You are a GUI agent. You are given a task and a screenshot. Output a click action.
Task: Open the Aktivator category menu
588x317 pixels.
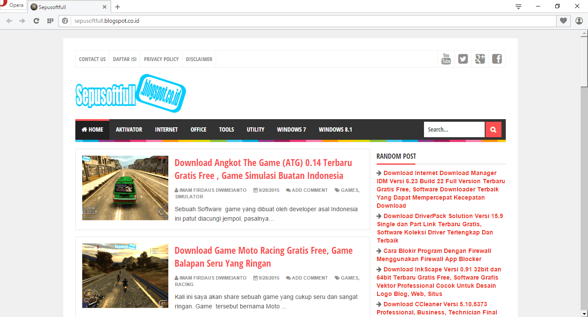coord(129,129)
